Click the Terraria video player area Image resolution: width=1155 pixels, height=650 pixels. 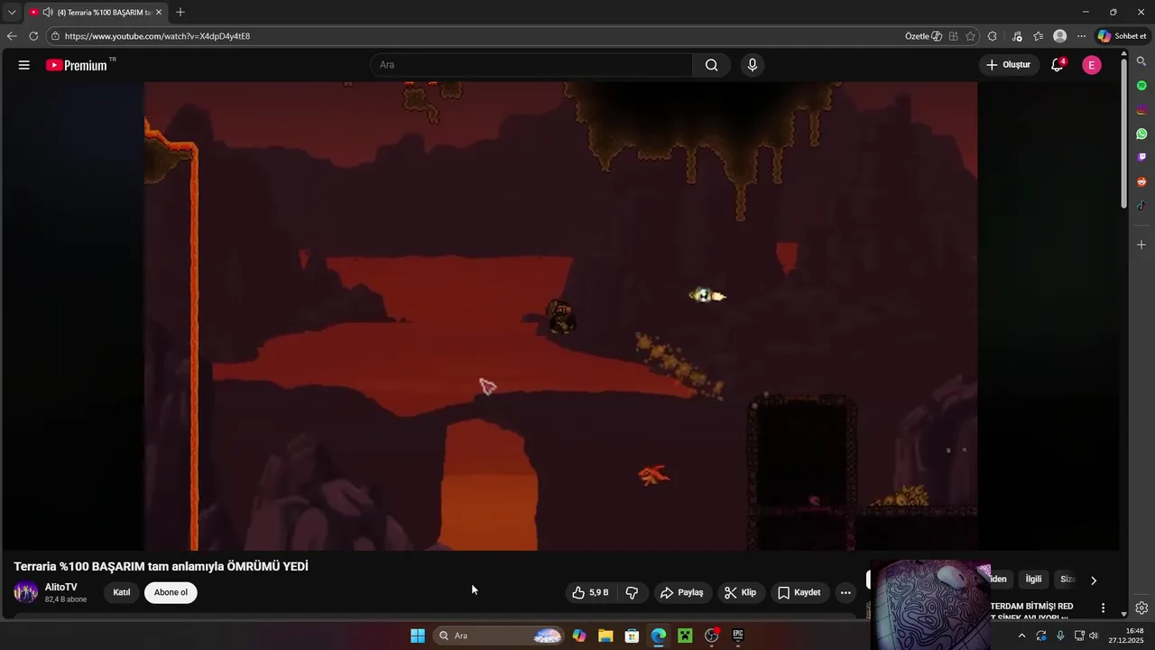click(x=560, y=316)
